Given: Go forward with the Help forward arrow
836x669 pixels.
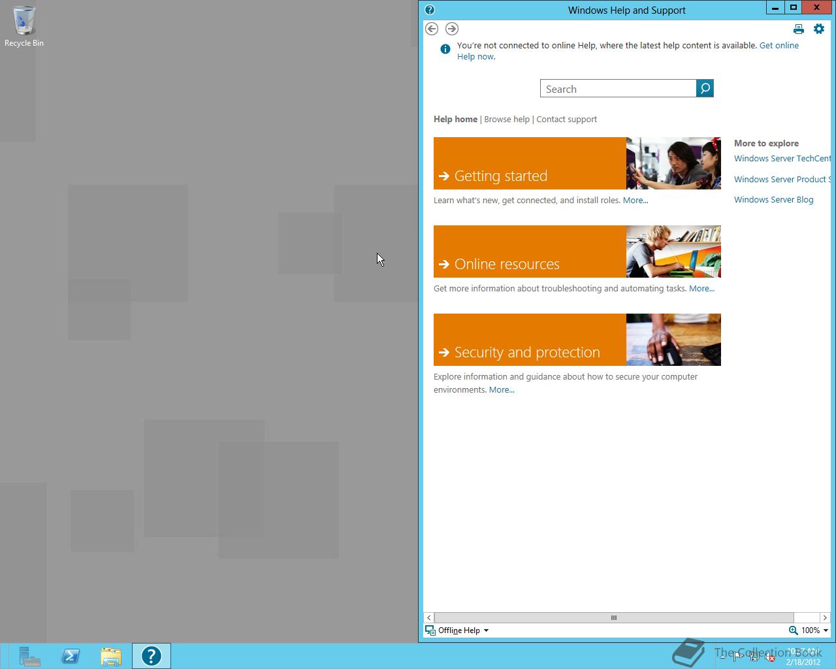Looking at the screenshot, I should coord(452,29).
